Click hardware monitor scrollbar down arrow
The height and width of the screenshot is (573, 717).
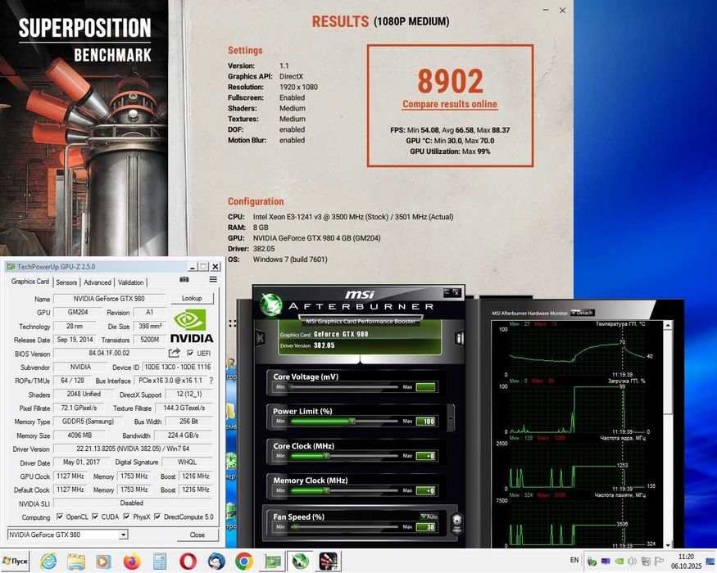668,544
